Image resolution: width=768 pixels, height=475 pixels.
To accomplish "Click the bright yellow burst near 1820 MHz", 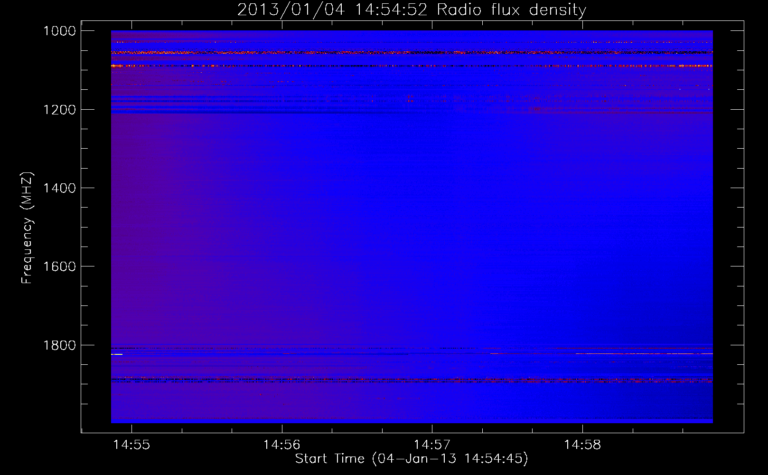I will click(117, 354).
